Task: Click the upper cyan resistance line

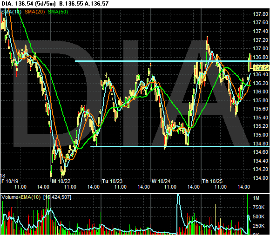Action: 172,61
